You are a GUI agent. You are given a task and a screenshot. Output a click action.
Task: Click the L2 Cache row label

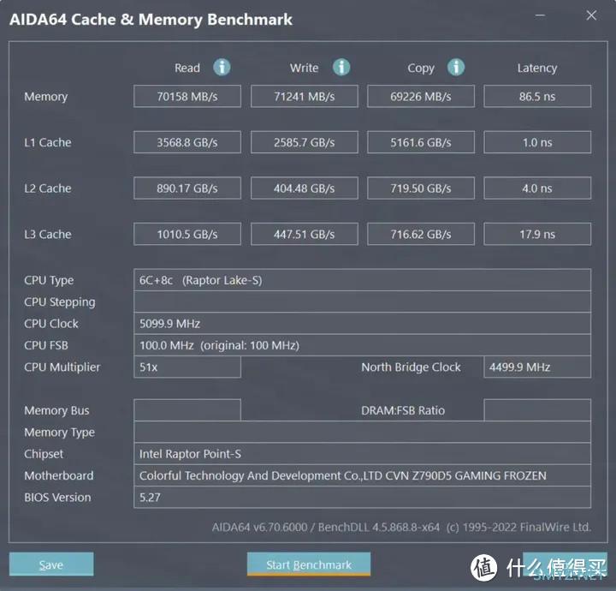[48, 188]
